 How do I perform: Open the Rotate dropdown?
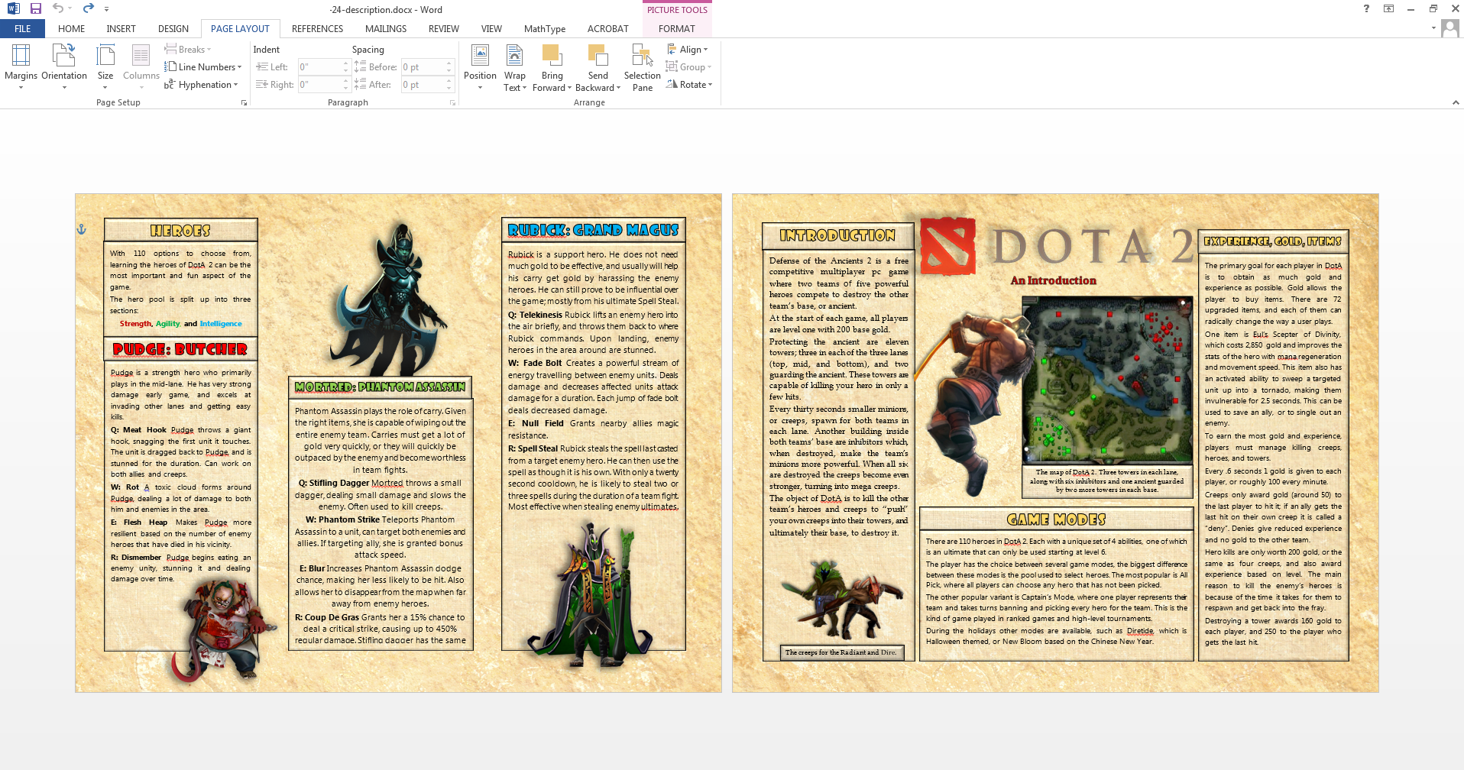689,85
